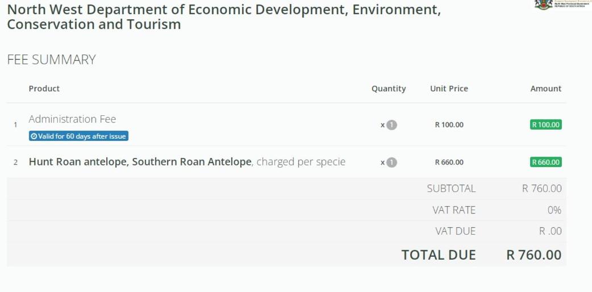This screenshot has height=292, width=592.
Task: Click the Administration Fee product name
Action: click(72, 119)
